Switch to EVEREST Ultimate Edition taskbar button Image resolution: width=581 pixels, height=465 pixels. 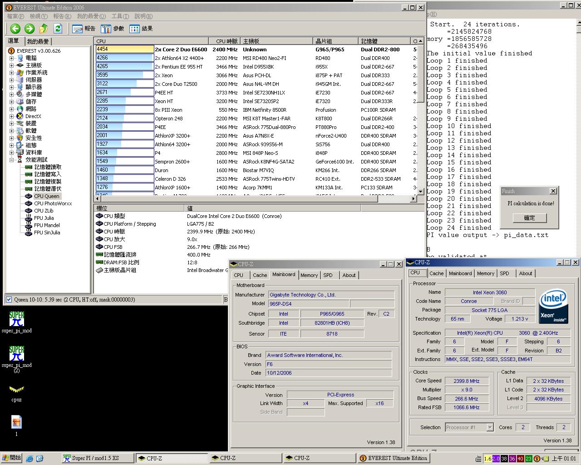[394, 458]
